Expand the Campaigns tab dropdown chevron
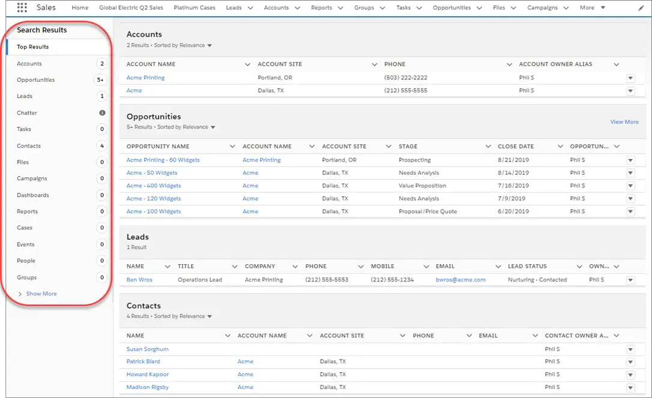Screen dimensions: 652x398 click(x=566, y=8)
